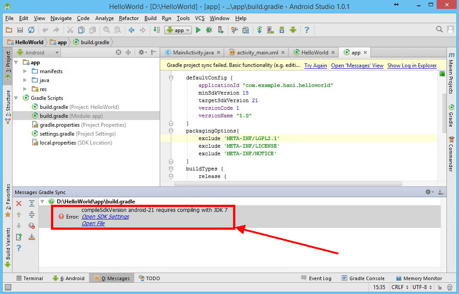Click Open File link in error
This screenshot has height=294, width=459.
click(93, 224)
